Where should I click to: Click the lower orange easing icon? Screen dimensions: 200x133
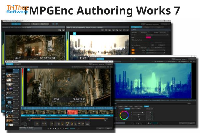[x=133, y=53]
